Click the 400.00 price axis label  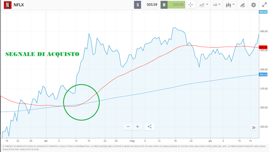click(264, 69)
